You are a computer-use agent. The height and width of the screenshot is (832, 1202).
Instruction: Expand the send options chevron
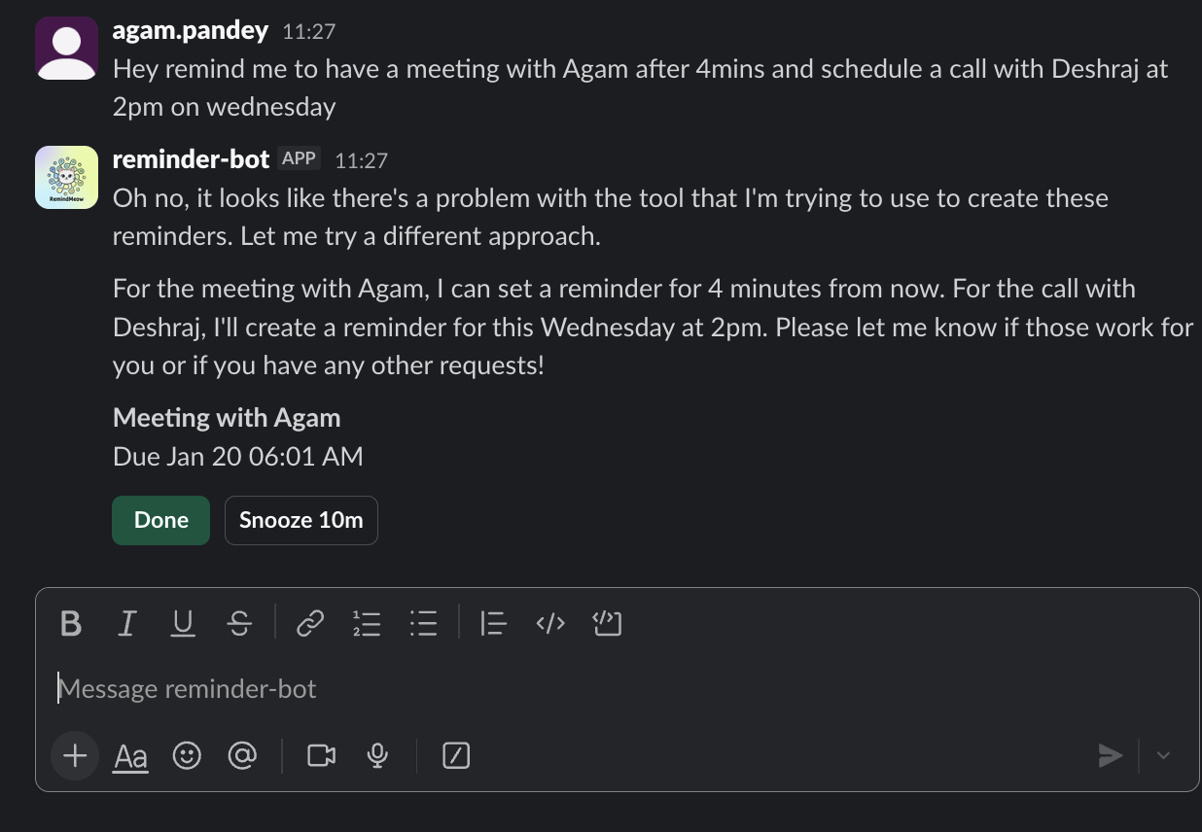[1163, 755]
